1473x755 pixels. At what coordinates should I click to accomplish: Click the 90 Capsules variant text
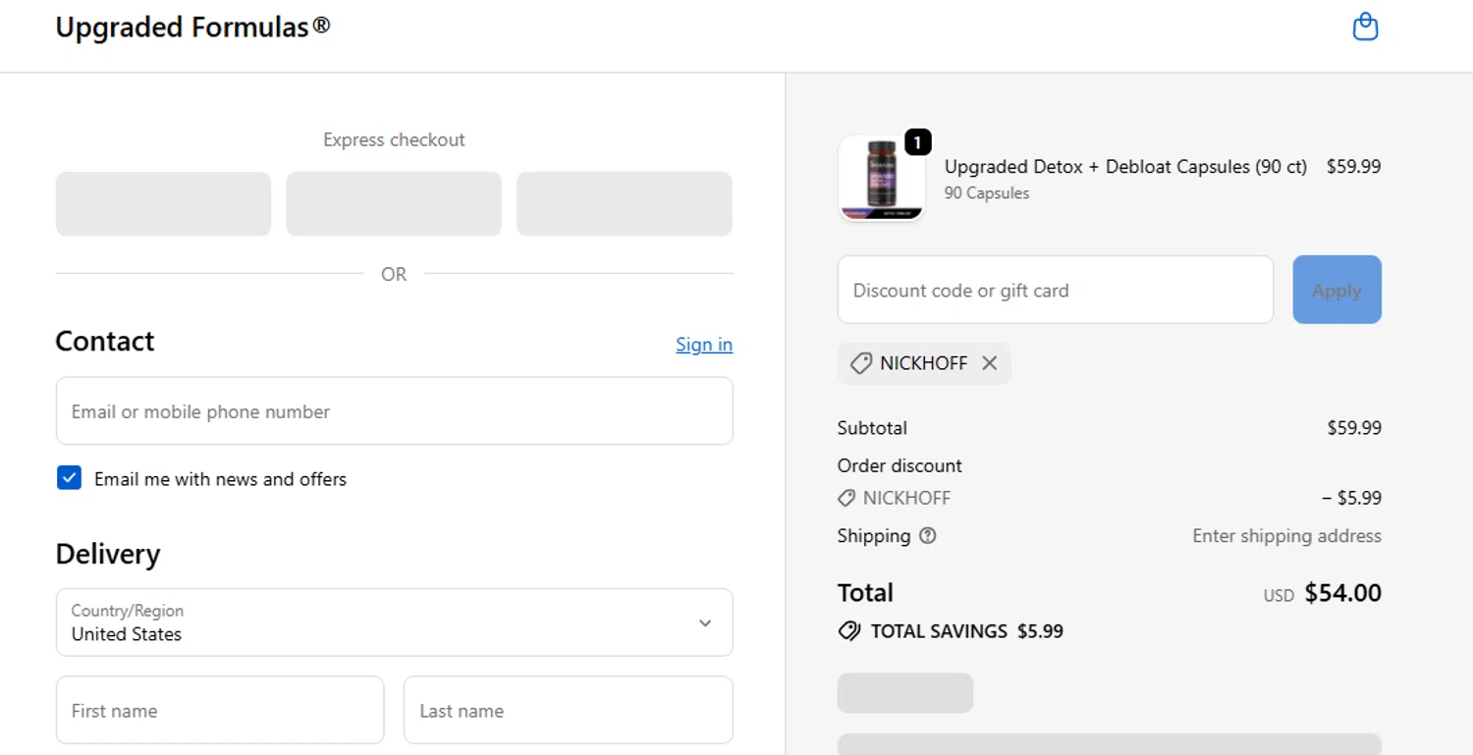pyautogui.click(x=987, y=193)
